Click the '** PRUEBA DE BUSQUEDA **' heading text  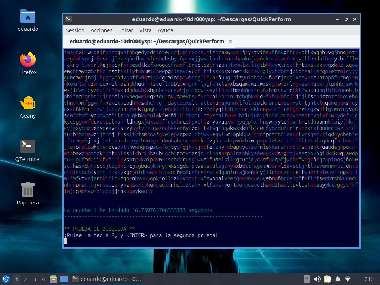(99, 229)
